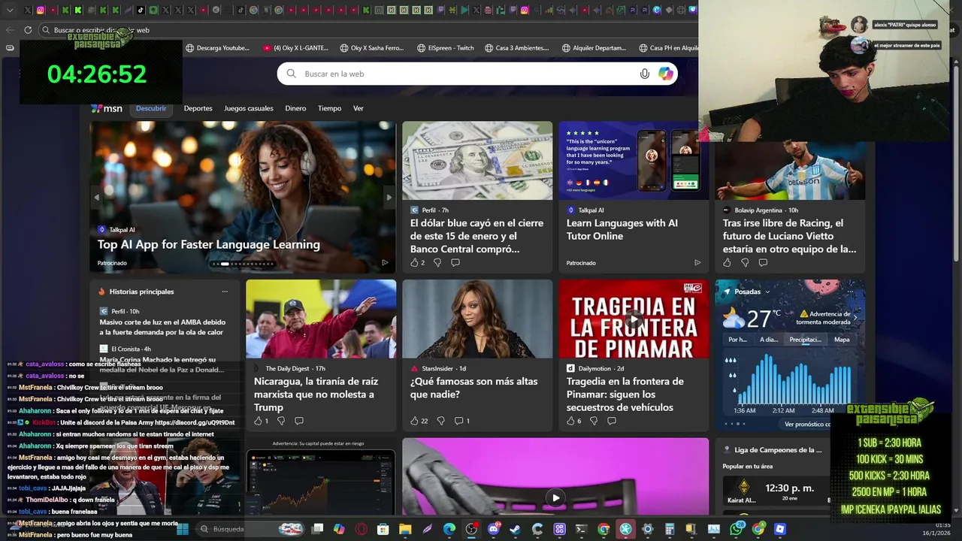This screenshot has height=541, width=962.
Task: Open comments on the Tragedia Pinamar article
Action: (x=612, y=421)
